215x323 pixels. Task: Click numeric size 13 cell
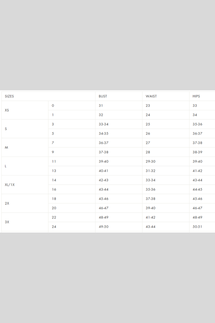pos(54,171)
